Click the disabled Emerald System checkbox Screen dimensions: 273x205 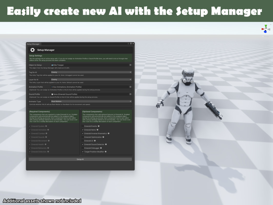pos(30,126)
